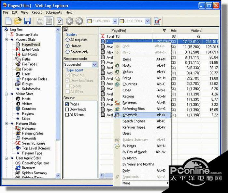Open the Help menu
This screenshot has height=193, width=228.
coord(69,12)
